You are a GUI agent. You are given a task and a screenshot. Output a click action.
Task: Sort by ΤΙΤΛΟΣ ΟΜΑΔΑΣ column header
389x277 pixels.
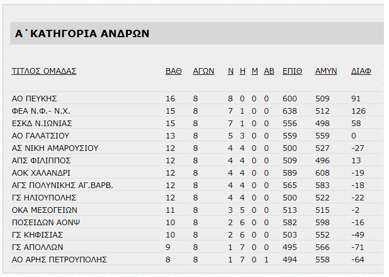[44, 72]
